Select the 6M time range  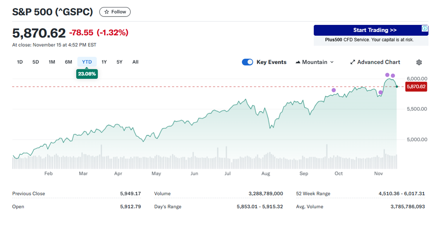[x=68, y=62]
